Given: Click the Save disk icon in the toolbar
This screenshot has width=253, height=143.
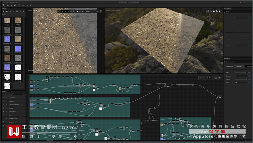Looking at the screenshot, I should coord(15,5).
